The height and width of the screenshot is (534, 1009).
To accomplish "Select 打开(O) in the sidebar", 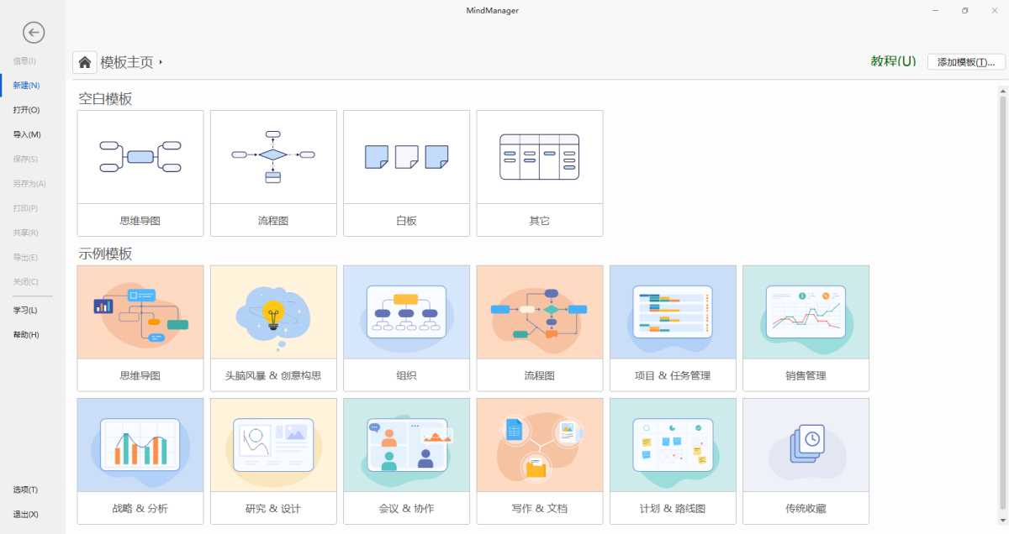I will [x=26, y=110].
